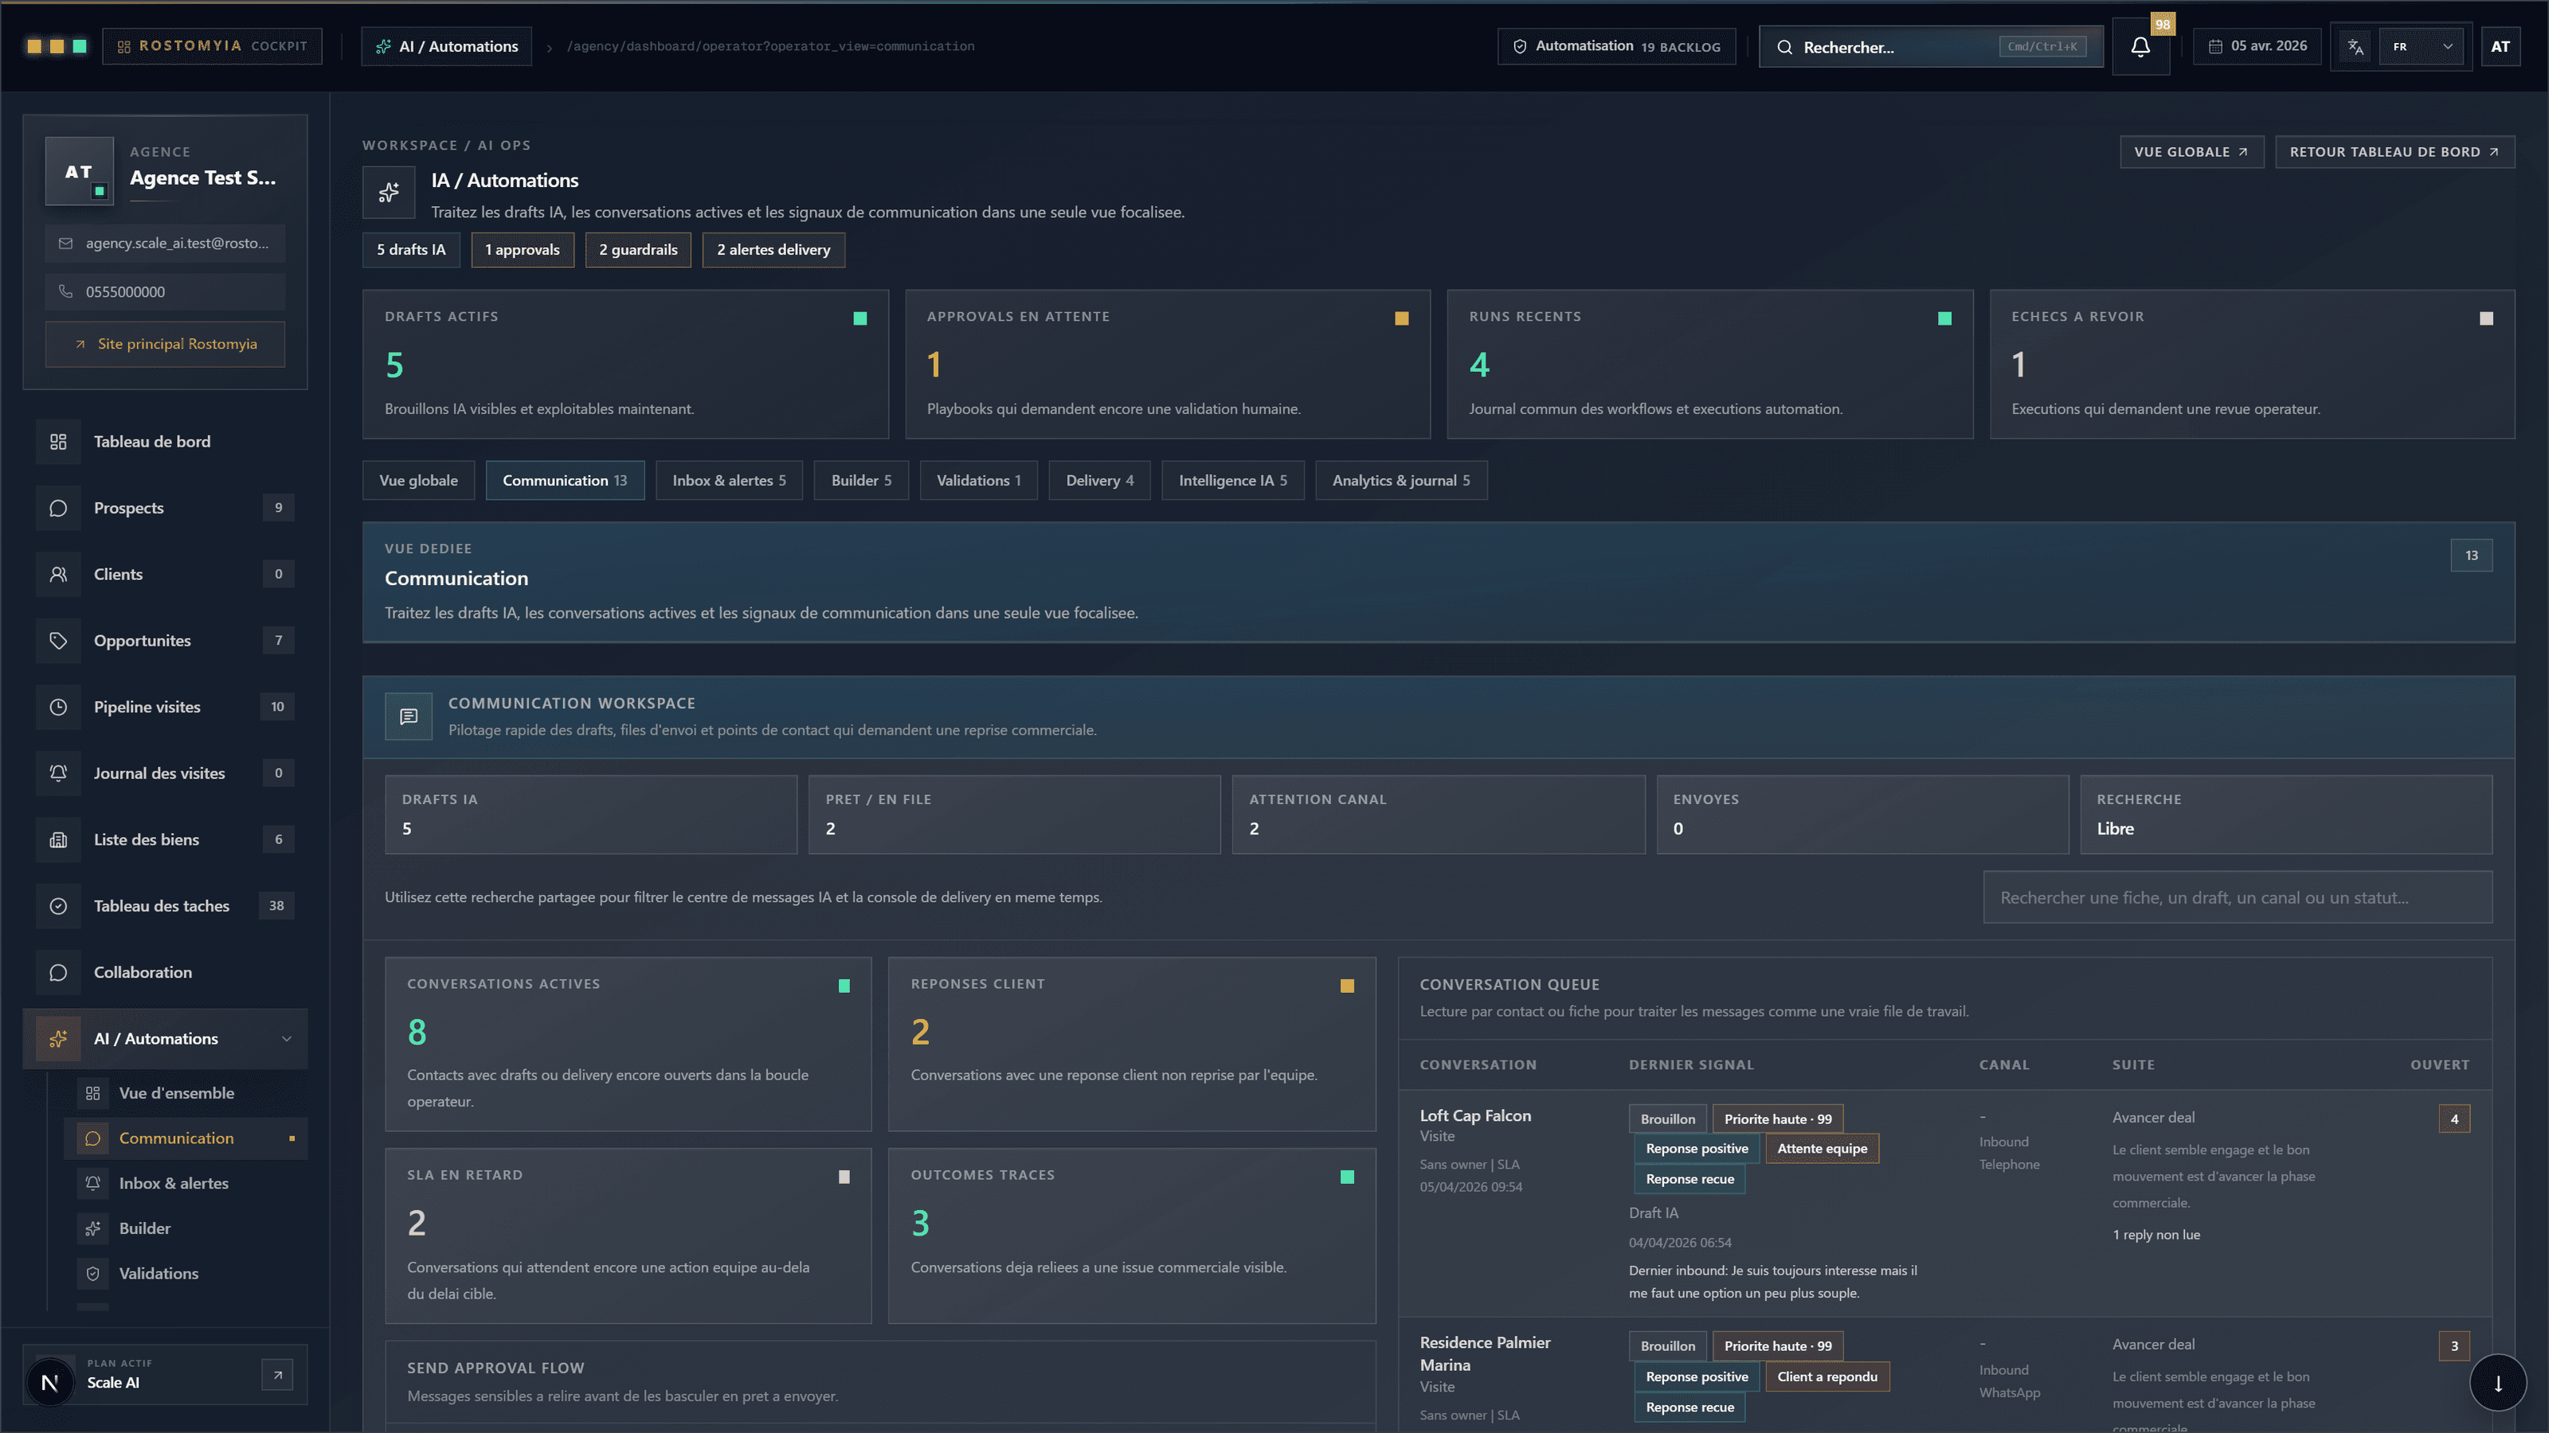Focus the top Rechercher search field
This screenshot has width=2549, height=1433.
click(x=1931, y=46)
